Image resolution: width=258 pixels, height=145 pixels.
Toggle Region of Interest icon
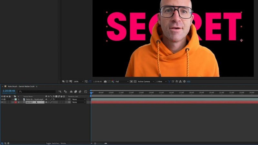[131, 82]
